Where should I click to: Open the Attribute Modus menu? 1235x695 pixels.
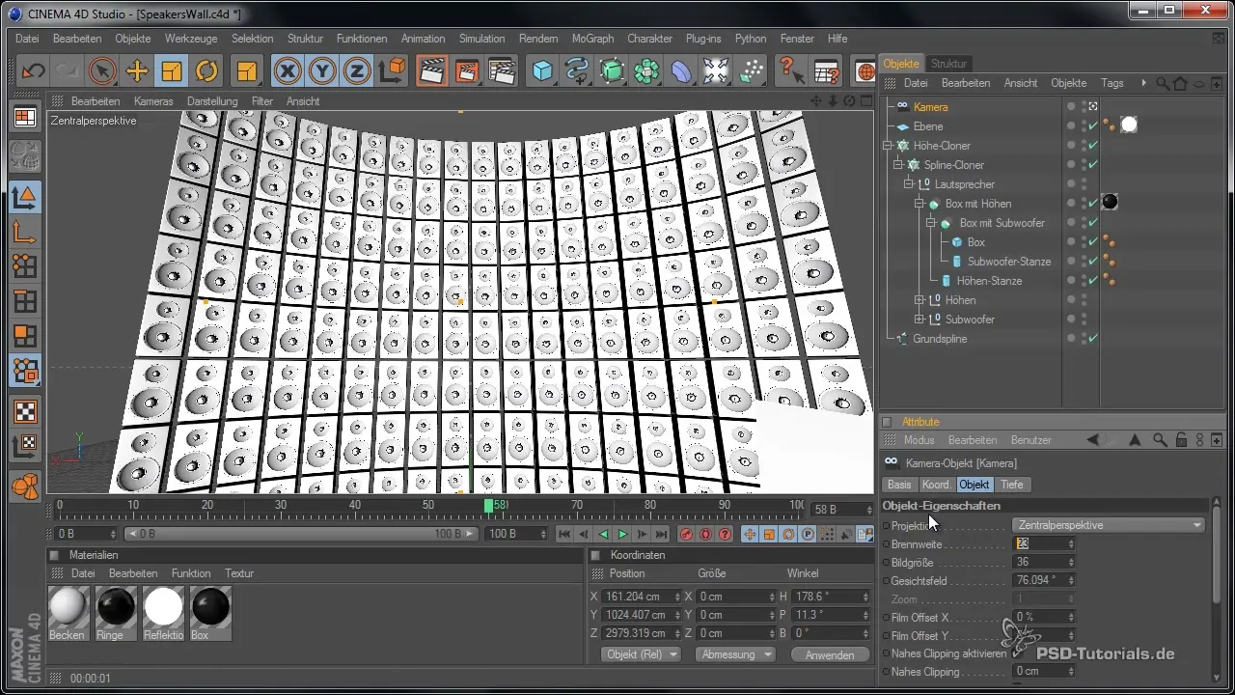click(919, 440)
